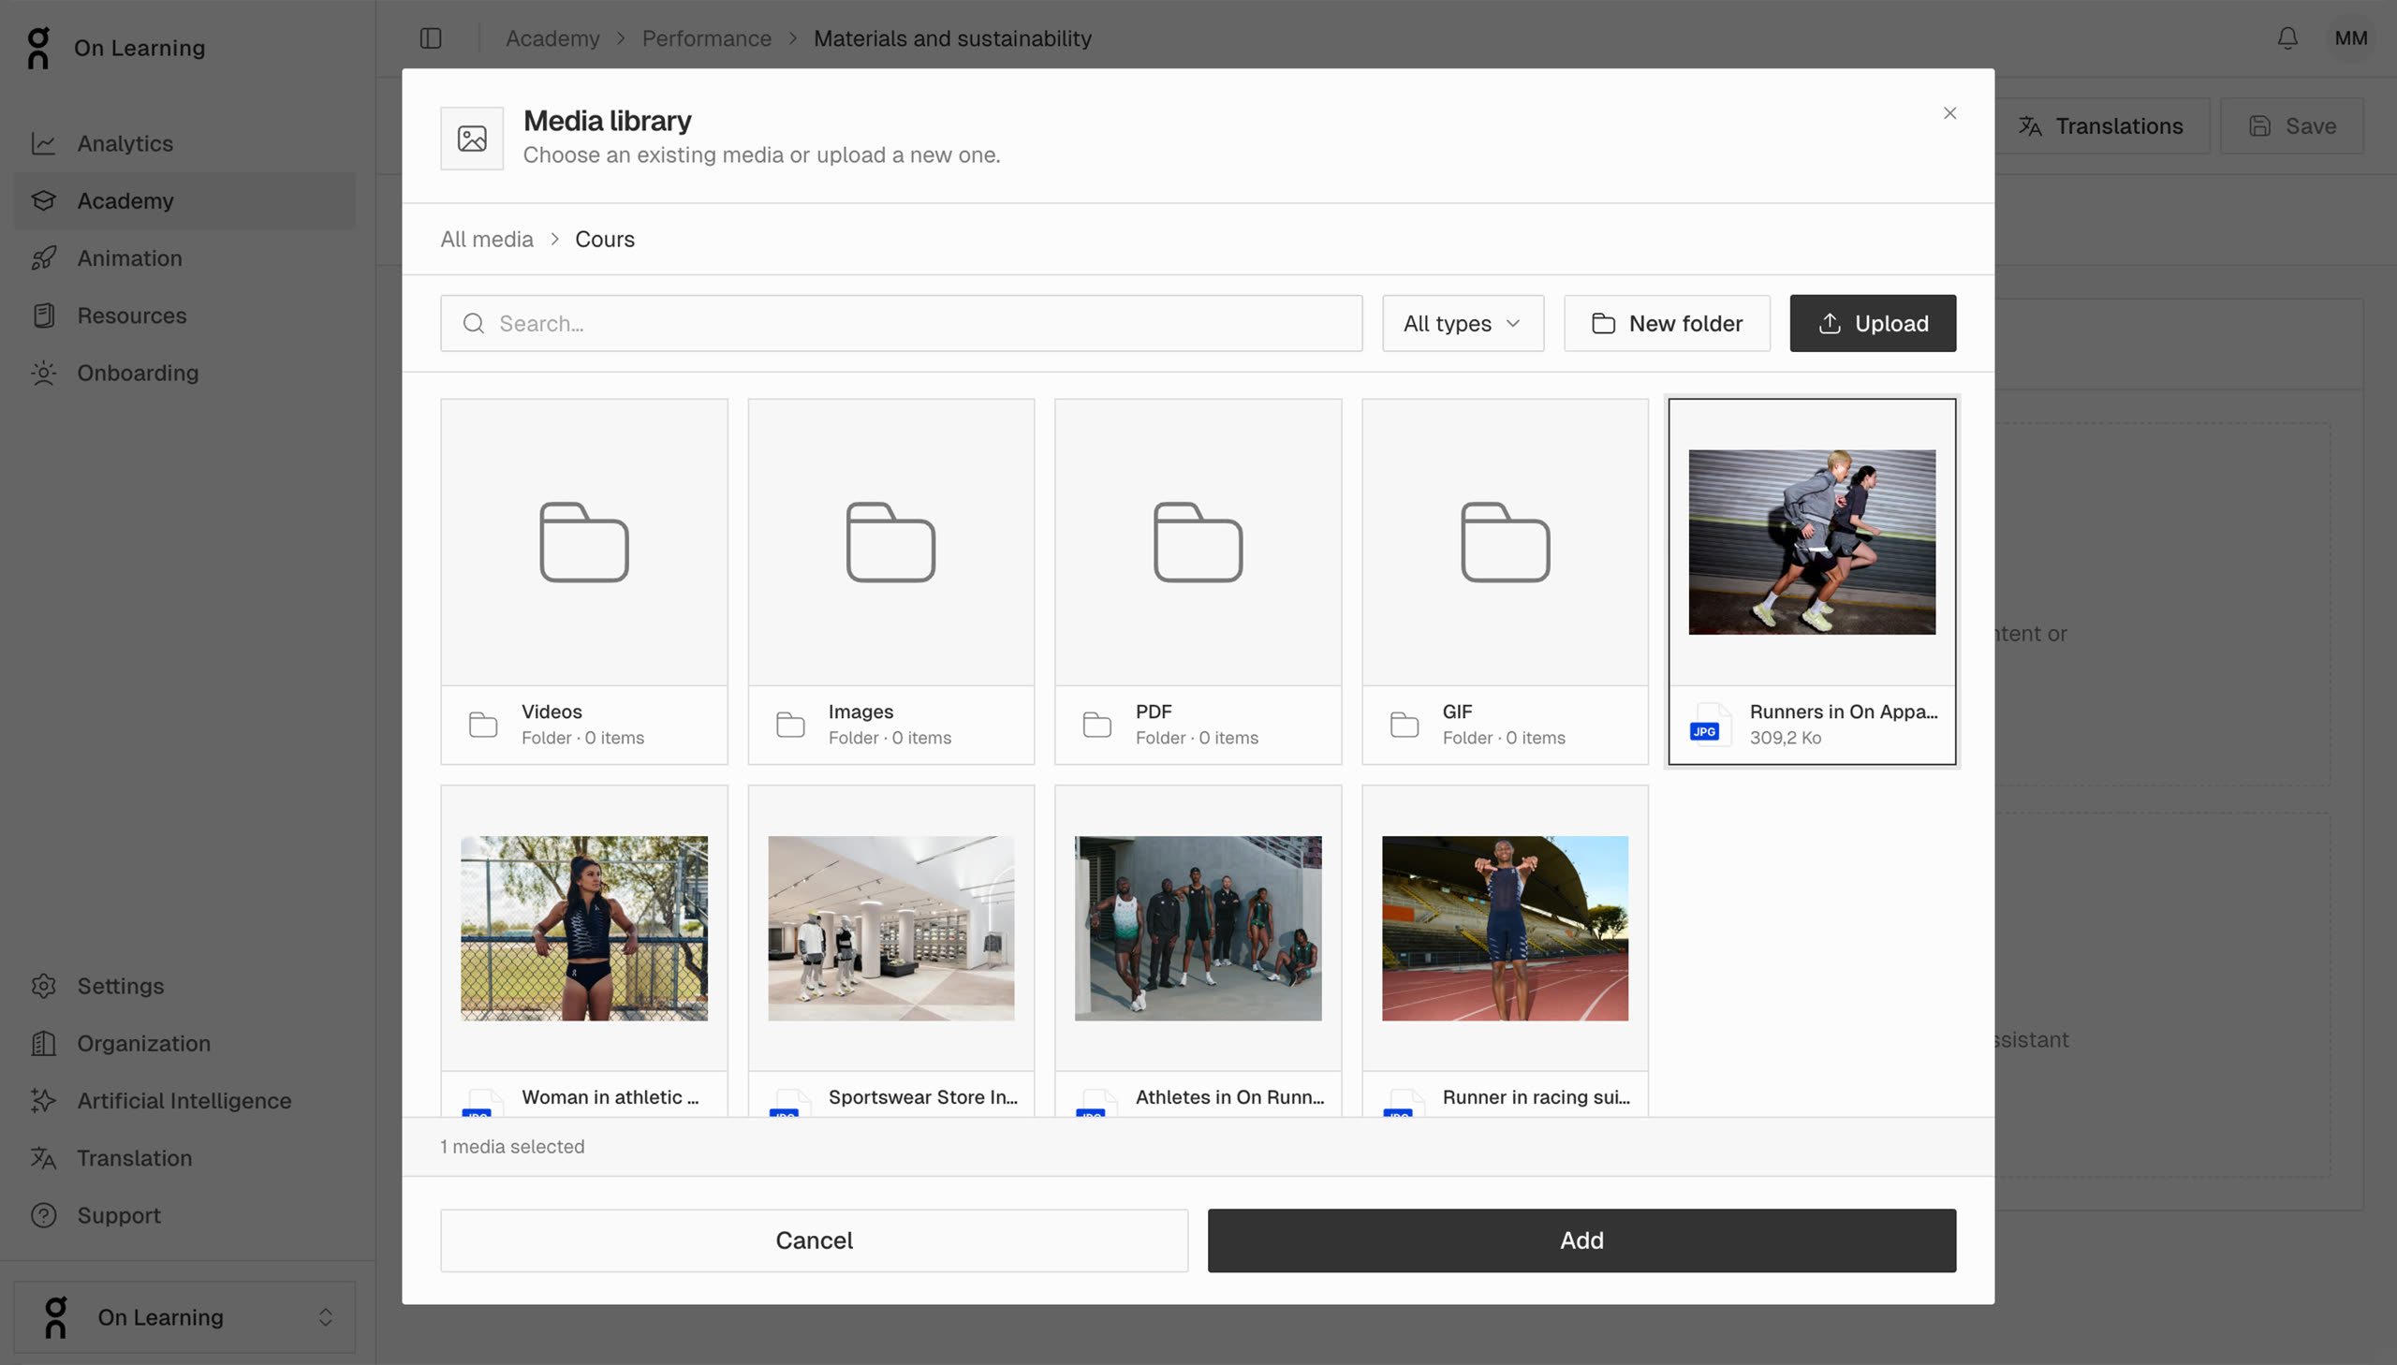Go to Academy breadcrumb
Viewport: 2397px width, 1365px height.
point(552,38)
